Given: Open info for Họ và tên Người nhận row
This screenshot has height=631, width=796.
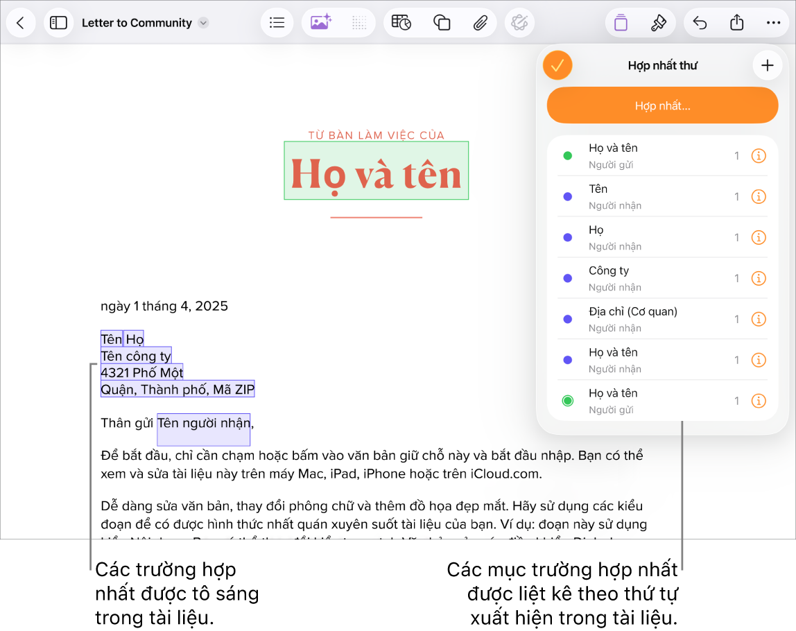Looking at the screenshot, I should click(x=759, y=360).
